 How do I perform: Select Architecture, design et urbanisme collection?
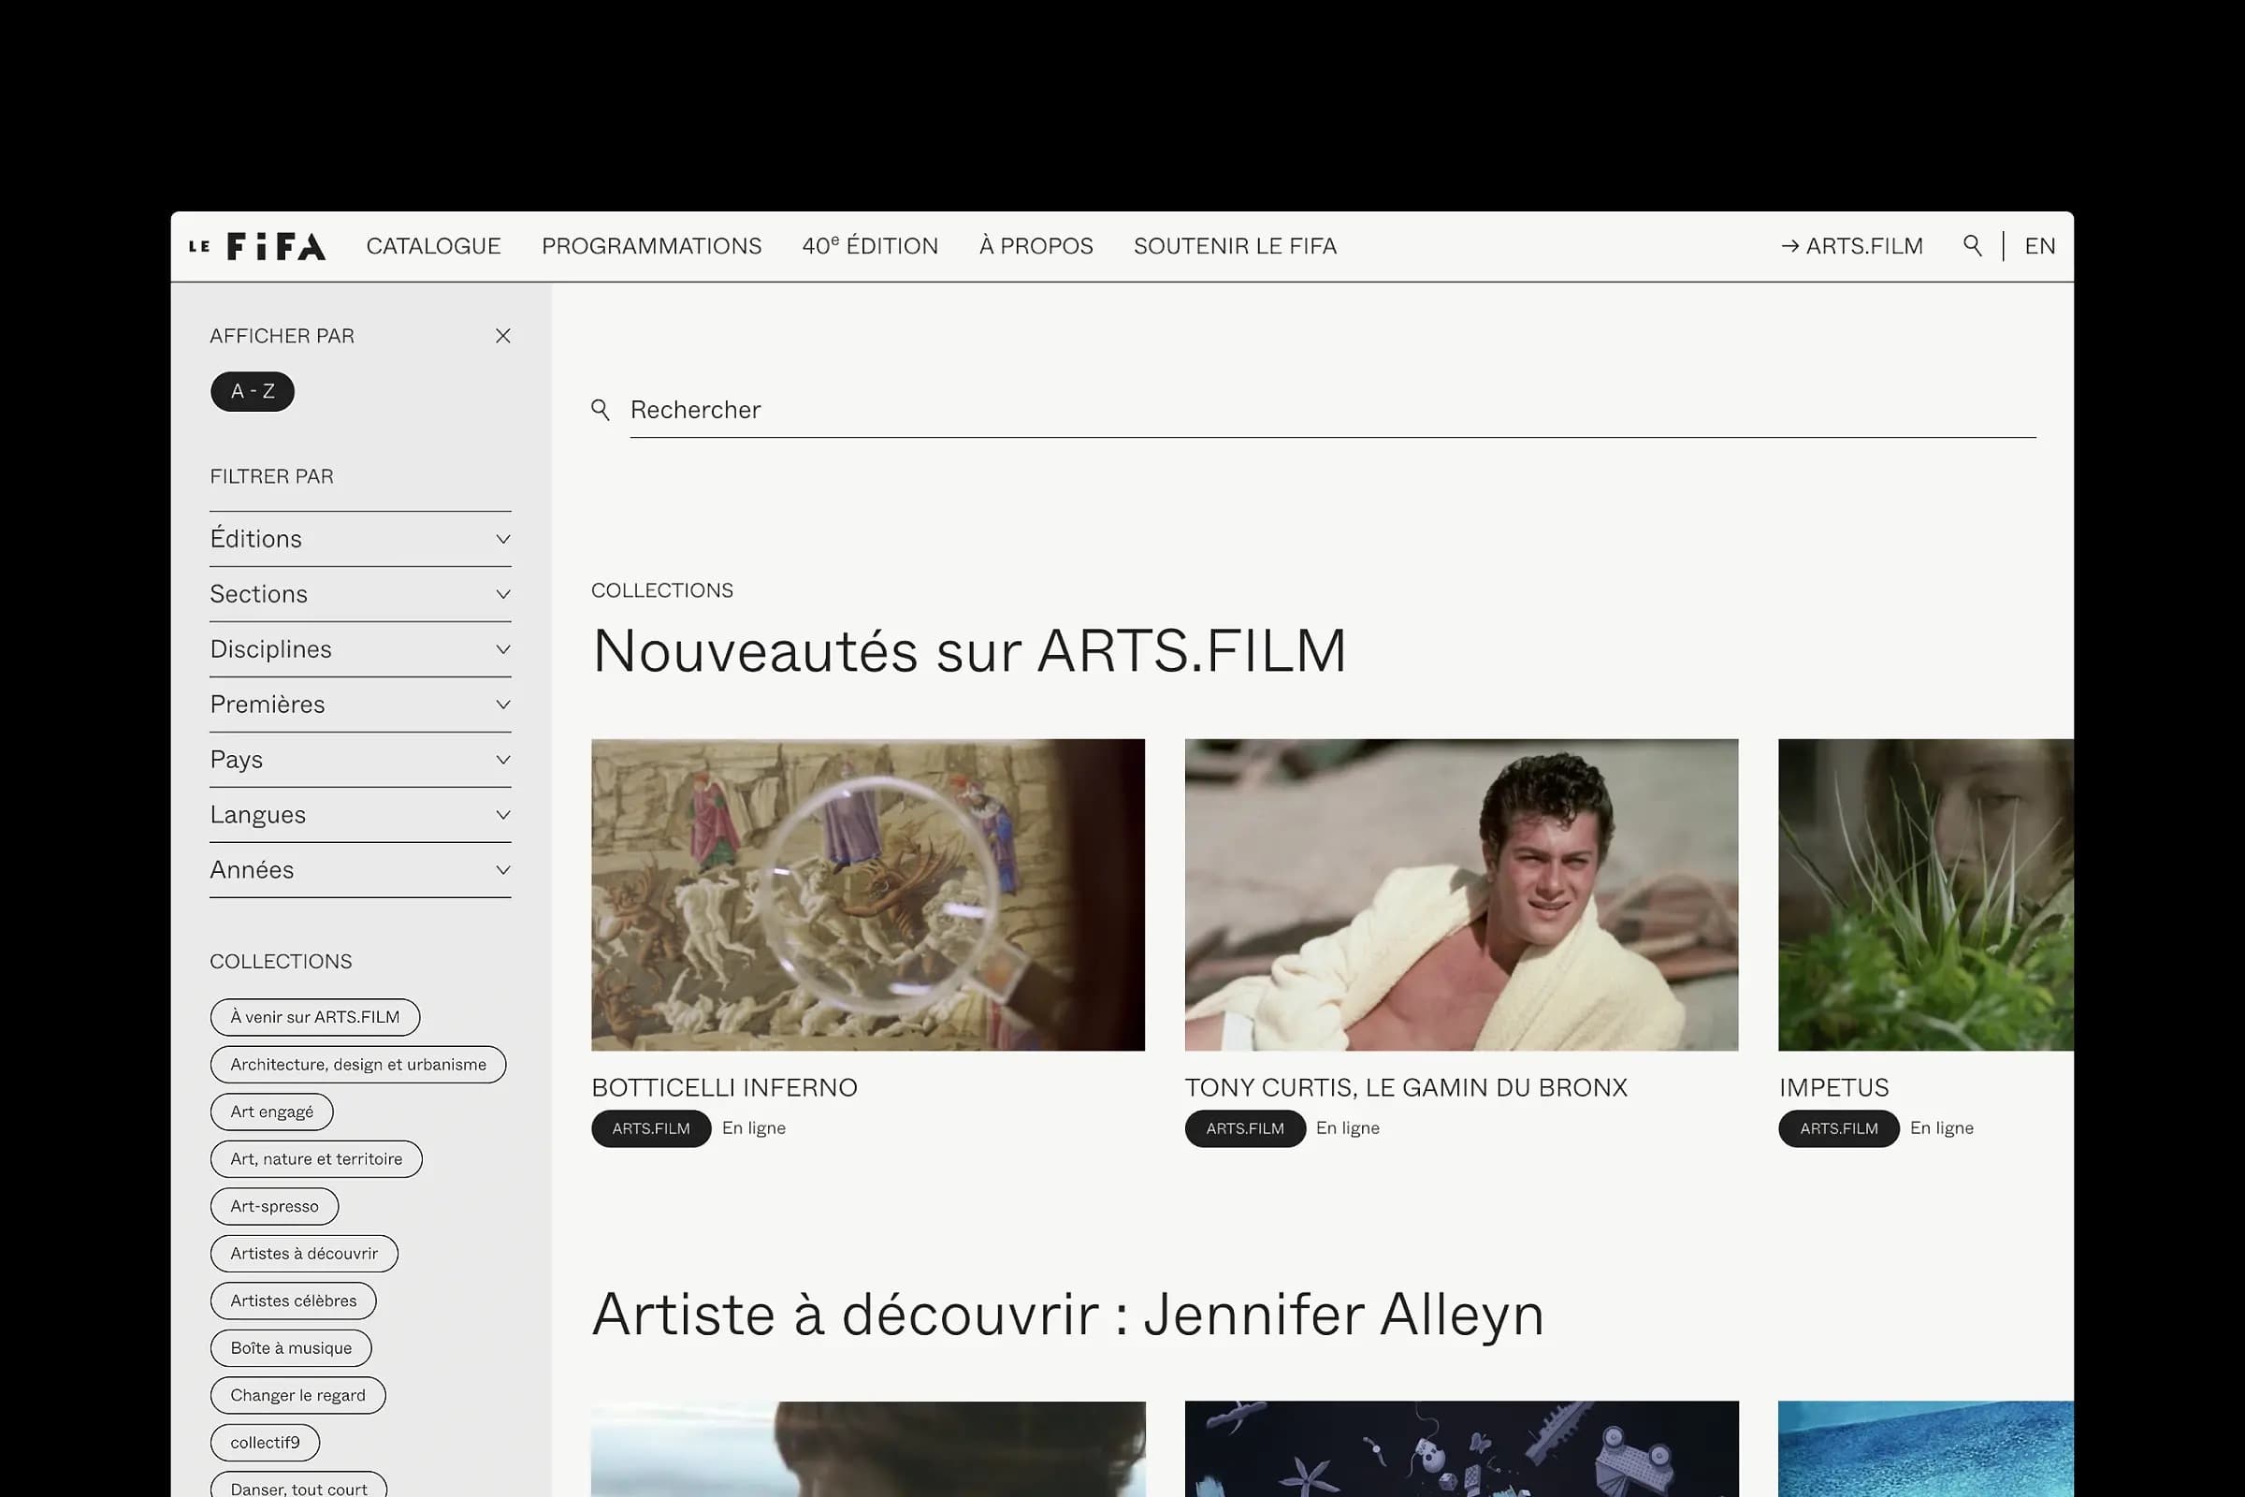[358, 1065]
